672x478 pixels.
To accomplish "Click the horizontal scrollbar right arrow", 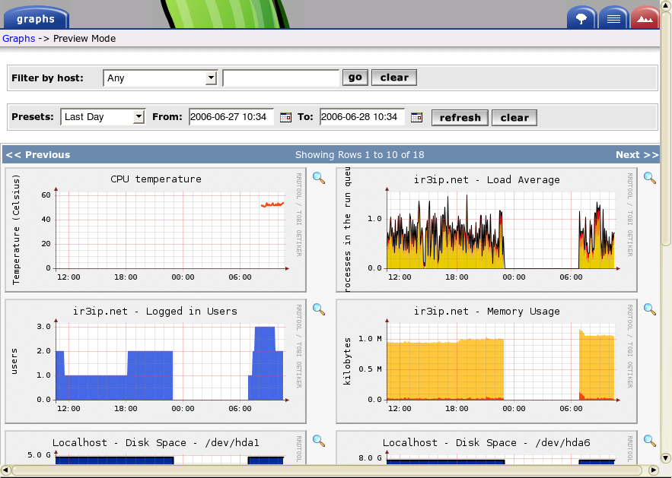I will click(653, 470).
